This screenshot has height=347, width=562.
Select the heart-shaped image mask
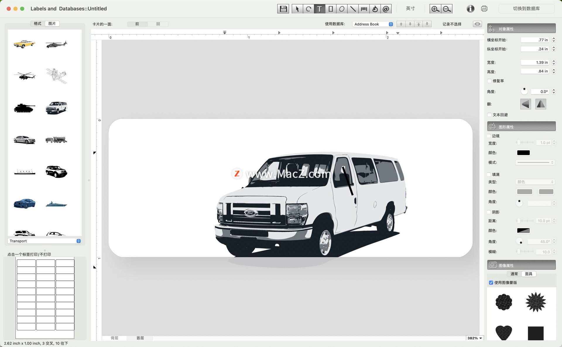click(x=503, y=333)
